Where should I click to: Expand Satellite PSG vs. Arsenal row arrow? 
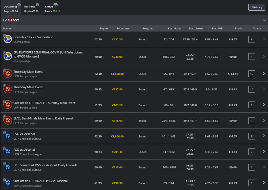click(x=264, y=183)
